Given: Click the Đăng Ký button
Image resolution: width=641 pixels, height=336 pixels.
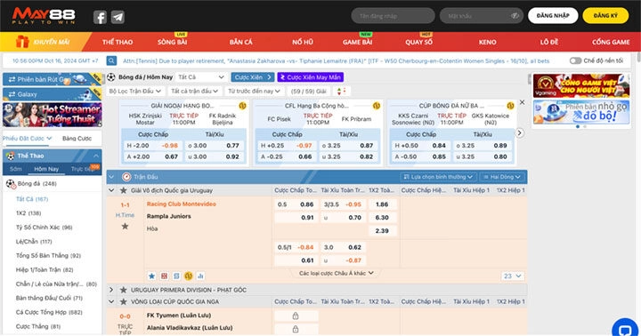Looking at the screenshot, I should pyautogui.click(x=605, y=15).
